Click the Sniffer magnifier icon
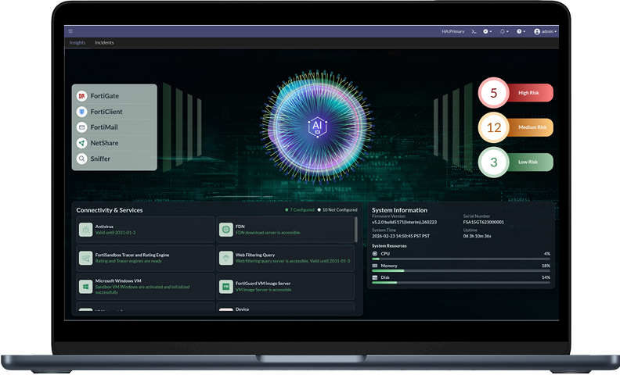 (82, 159)
